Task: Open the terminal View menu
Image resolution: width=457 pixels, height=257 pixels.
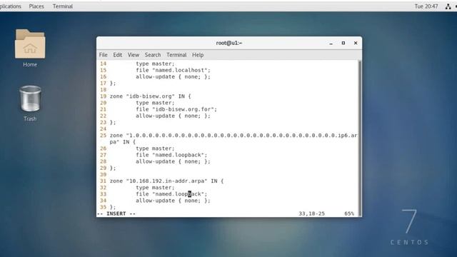Action: pyautogui.click(x=134, y=55)
